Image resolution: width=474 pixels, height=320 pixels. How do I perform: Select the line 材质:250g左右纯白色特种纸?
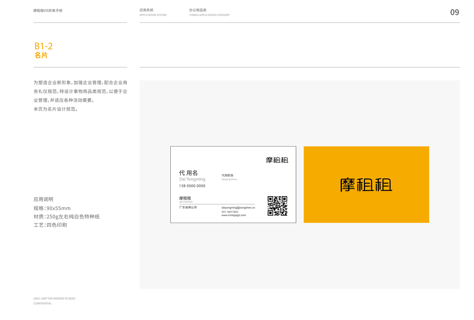click(67, 216)
